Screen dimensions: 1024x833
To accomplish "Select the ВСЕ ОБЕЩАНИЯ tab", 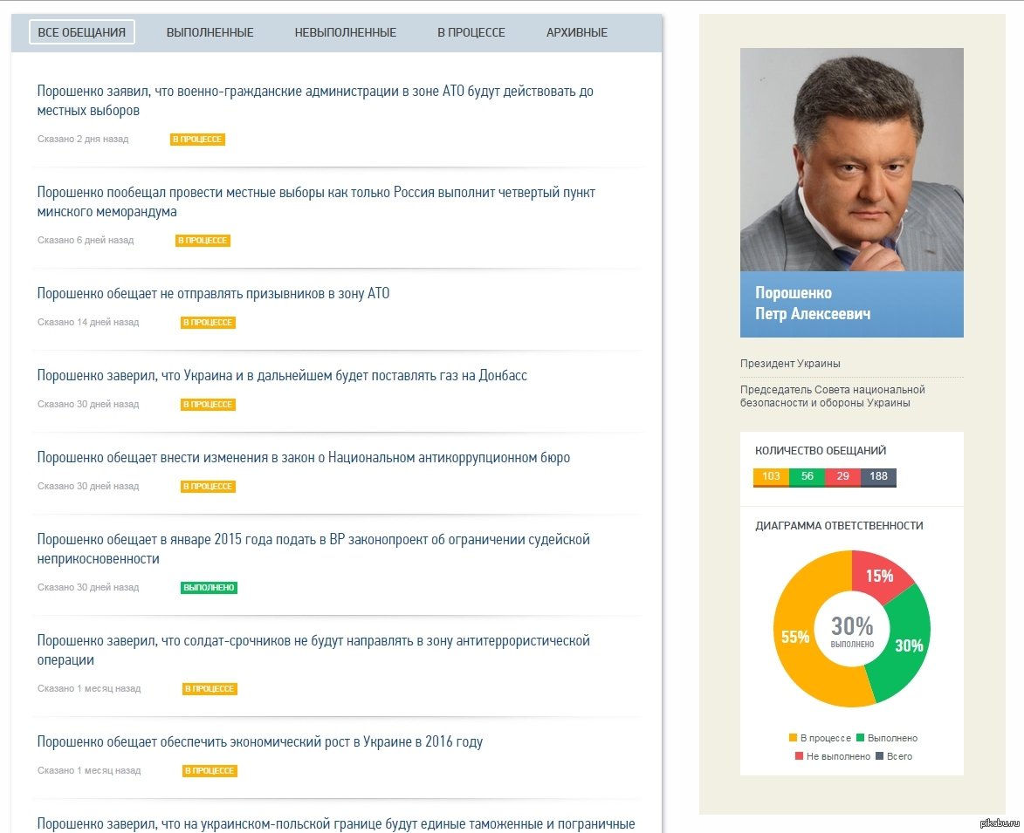I will (82, 32).
